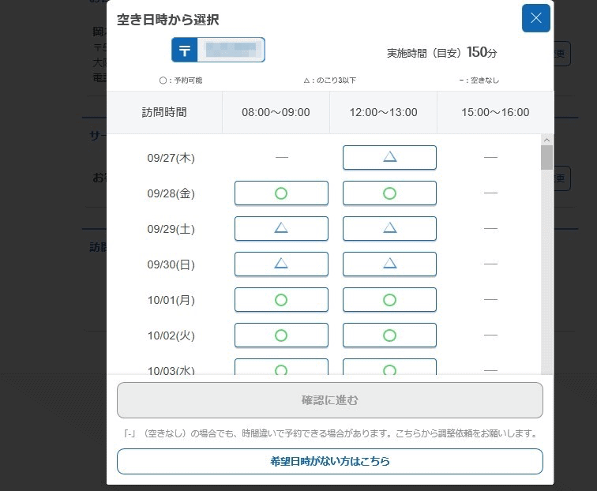This screenshot has height=491, width=597.
Task: Pick 10/03(水) 08:00～09:00 circle slot
Action: [281, 367]
